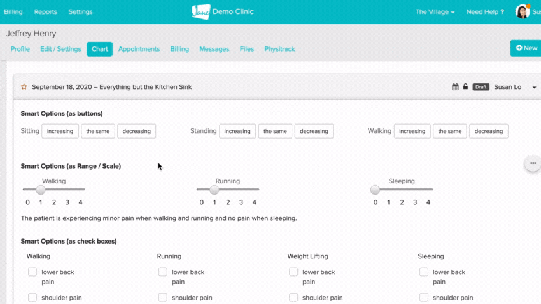Open the Reports menu
Screen dimensions: 541x304
coord(46,12)
